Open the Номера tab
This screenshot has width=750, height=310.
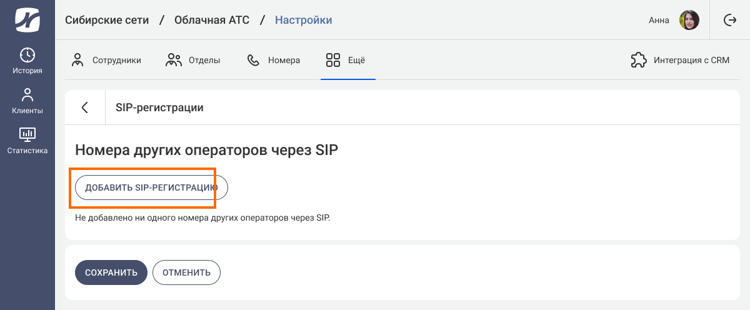[273, 60]
